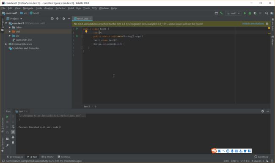Viewport: 275px width, 163px height.
Task: Click run gutter arrow beside main method
Action: 77,36
